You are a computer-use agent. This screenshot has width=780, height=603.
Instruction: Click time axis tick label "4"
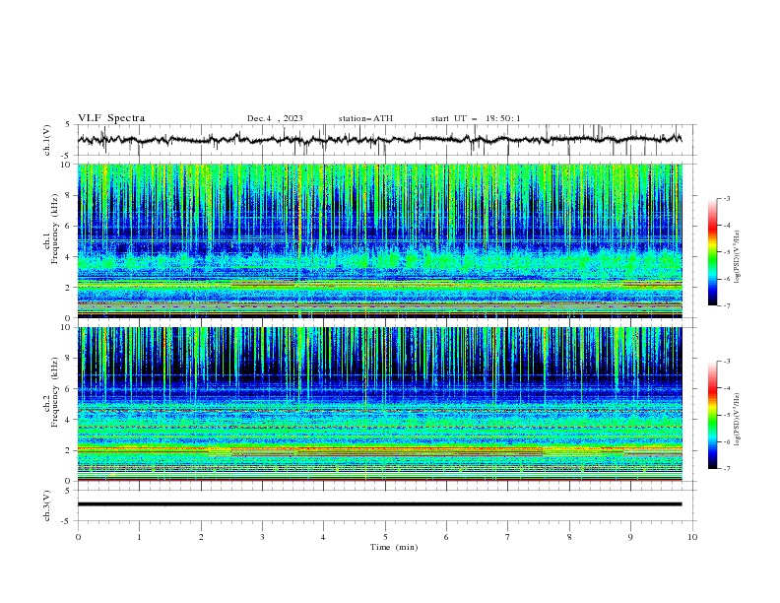tap(323, 537)
